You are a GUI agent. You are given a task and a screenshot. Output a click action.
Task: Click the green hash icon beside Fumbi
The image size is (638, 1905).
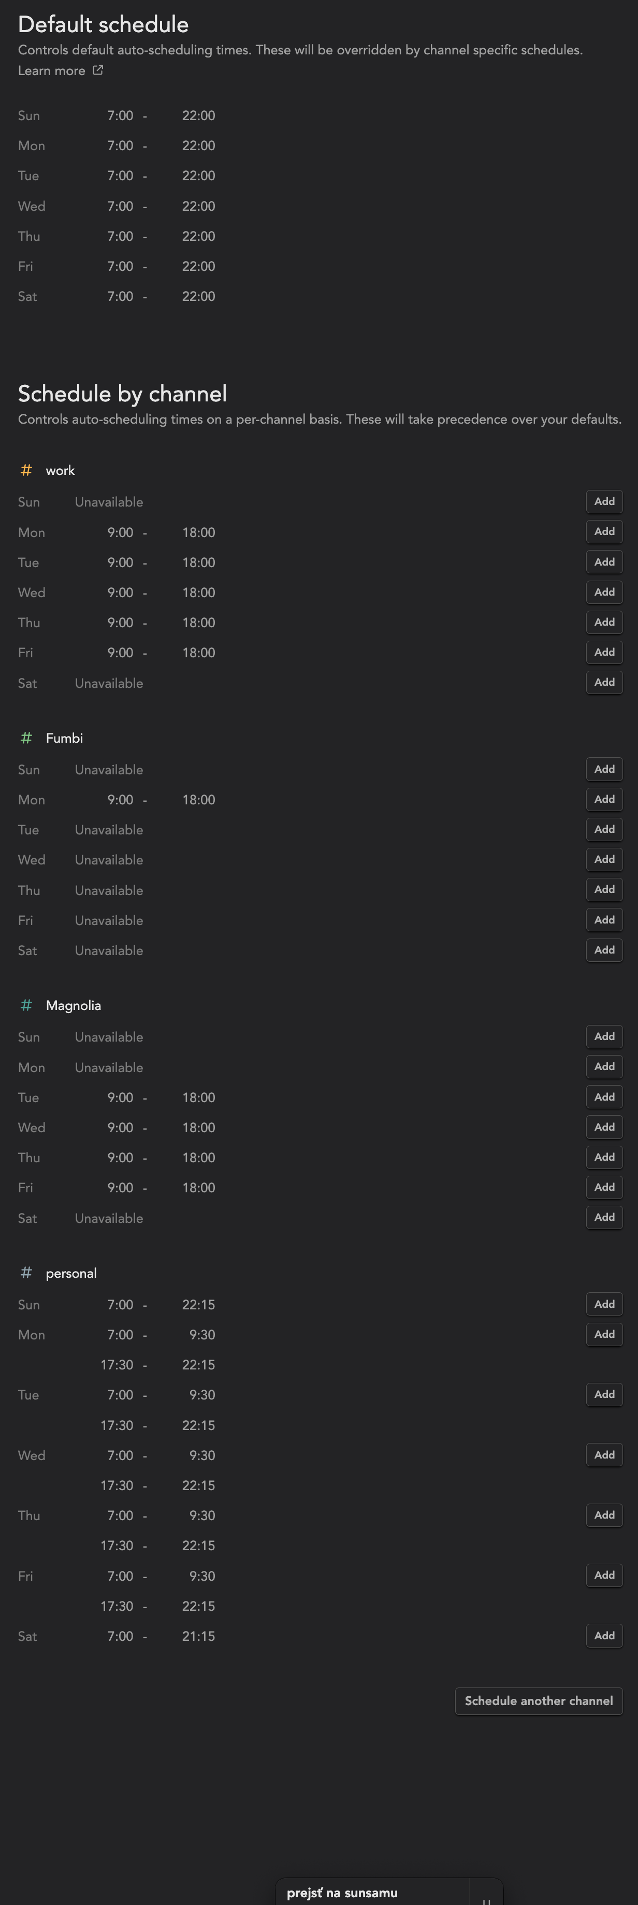coord(26,738)
